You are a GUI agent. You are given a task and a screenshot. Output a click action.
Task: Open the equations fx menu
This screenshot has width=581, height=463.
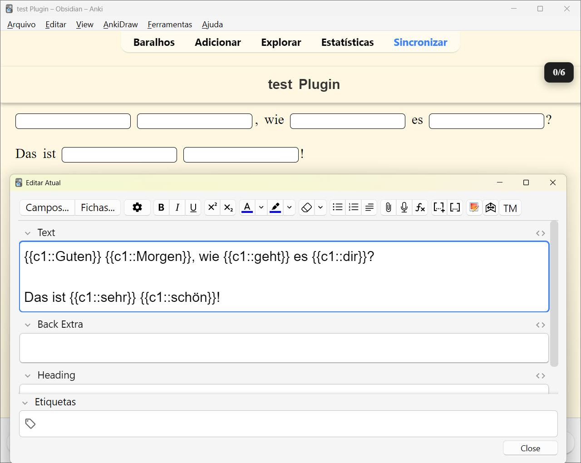tap(420, 207)
